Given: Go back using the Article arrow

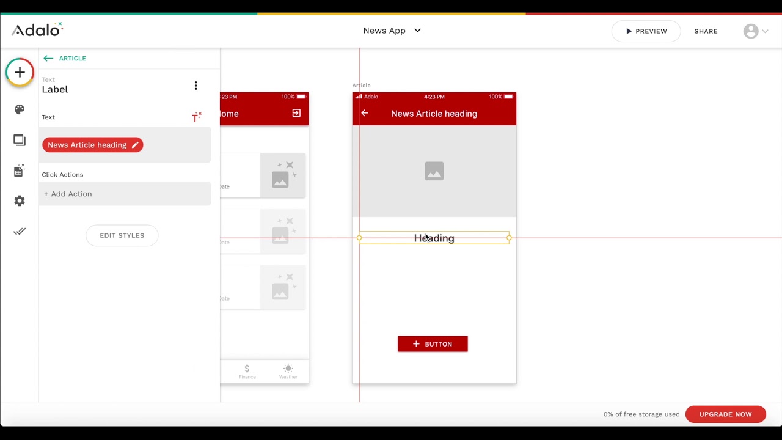Looking at the screenshot, I should (x=48, y=59).
